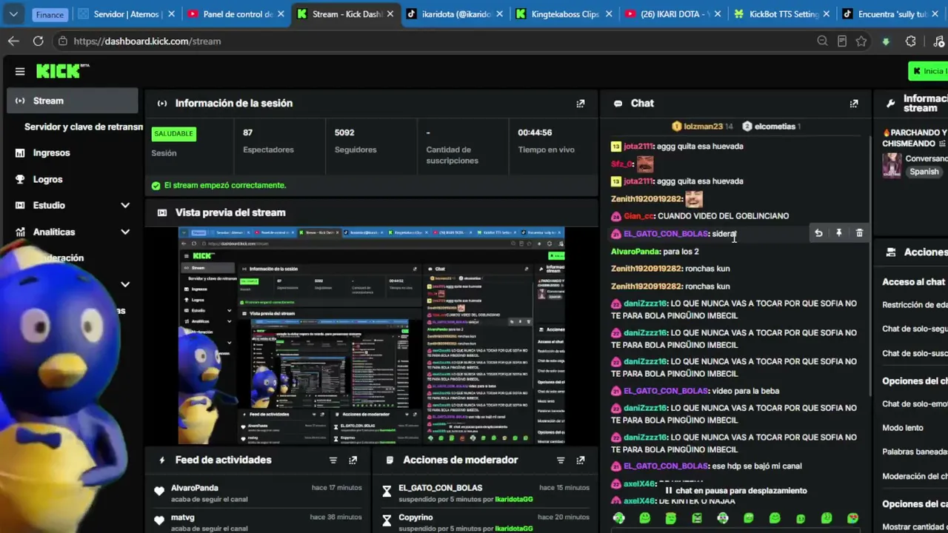This screenshot has width=948, height=533.
Task: Click the chat panel scrollbar
Action: click(869, 266)
